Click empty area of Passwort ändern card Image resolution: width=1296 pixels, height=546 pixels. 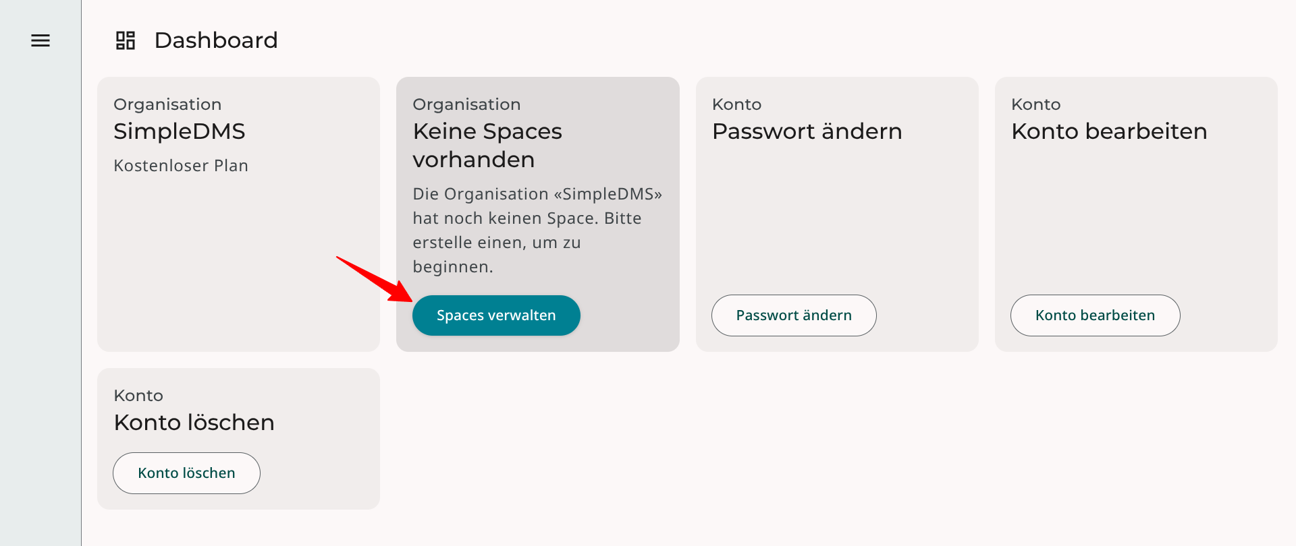837,216
